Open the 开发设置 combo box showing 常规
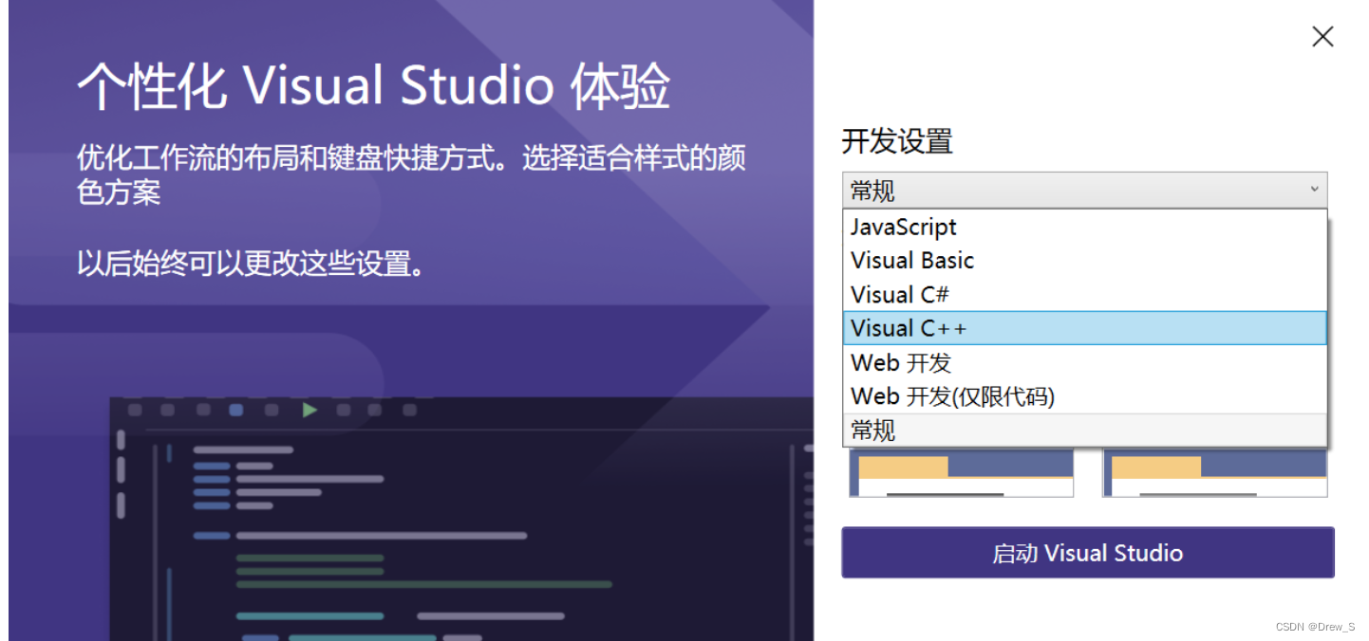The width and height of the screenshot is (1369, 641). point(1084,191)
